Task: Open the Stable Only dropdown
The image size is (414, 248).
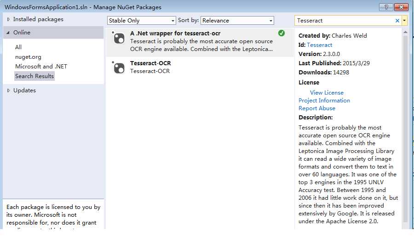Action: (142, 21)
